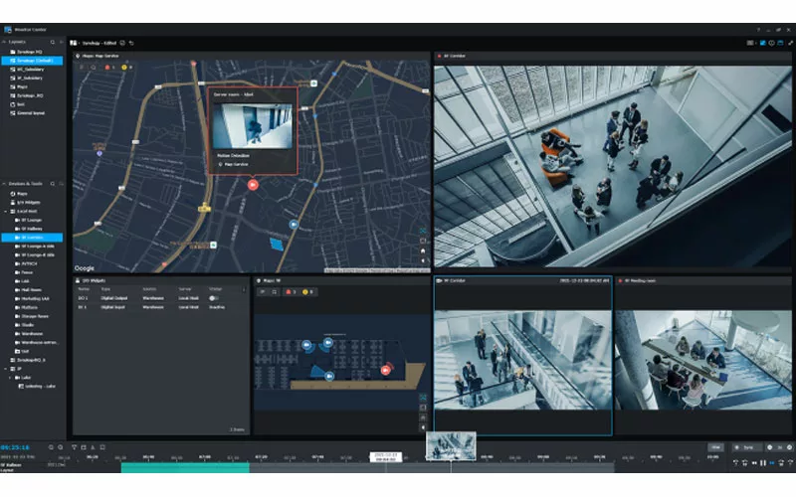Click the red alert counter on Maps 9F toolbar
Viewport: 796px width, 497px height.
(x=291, y=291)
